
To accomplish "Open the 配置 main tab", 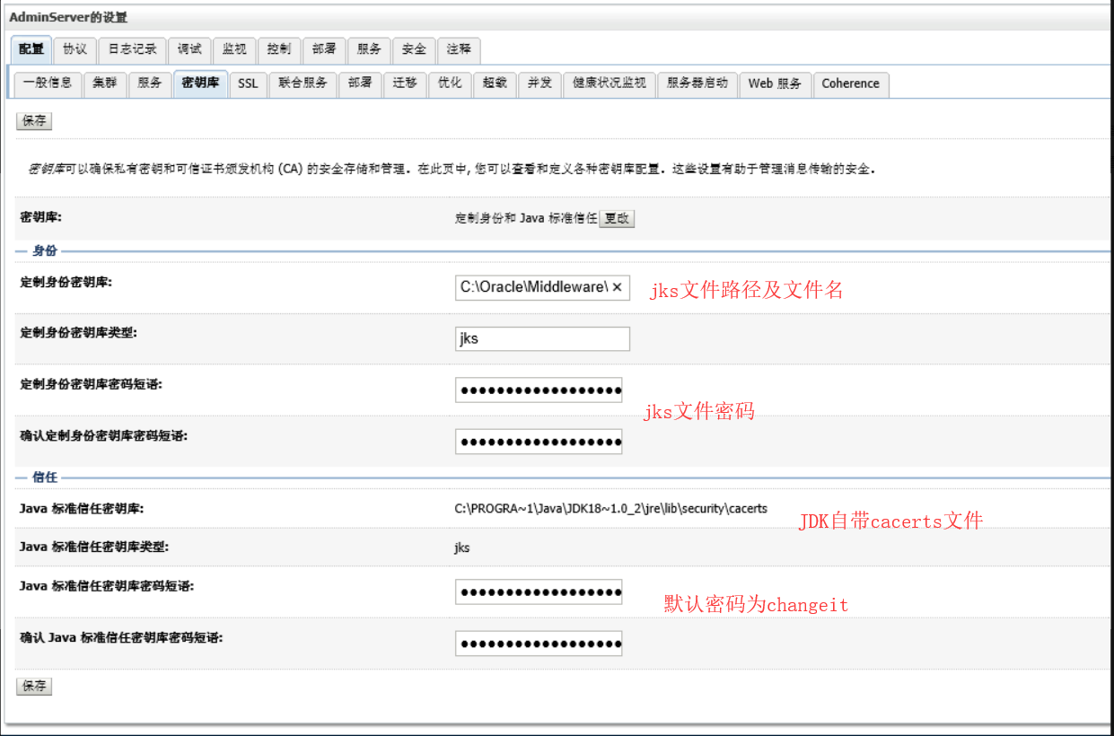I will pos(31,49).
